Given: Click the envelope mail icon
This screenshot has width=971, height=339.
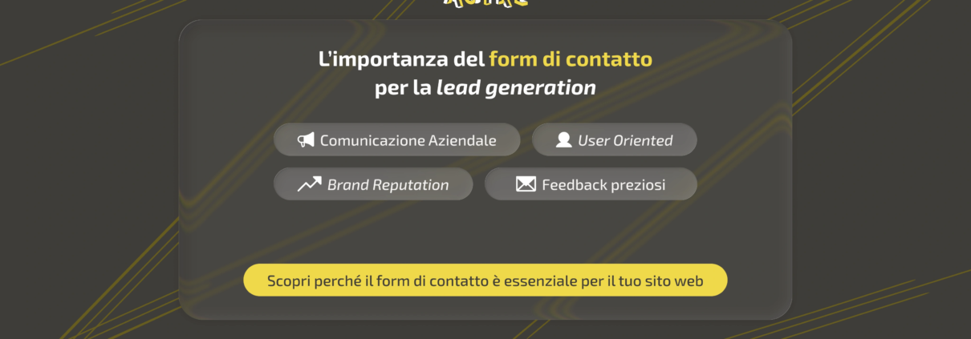Looking at the screenshot, I should pos(526,184).
